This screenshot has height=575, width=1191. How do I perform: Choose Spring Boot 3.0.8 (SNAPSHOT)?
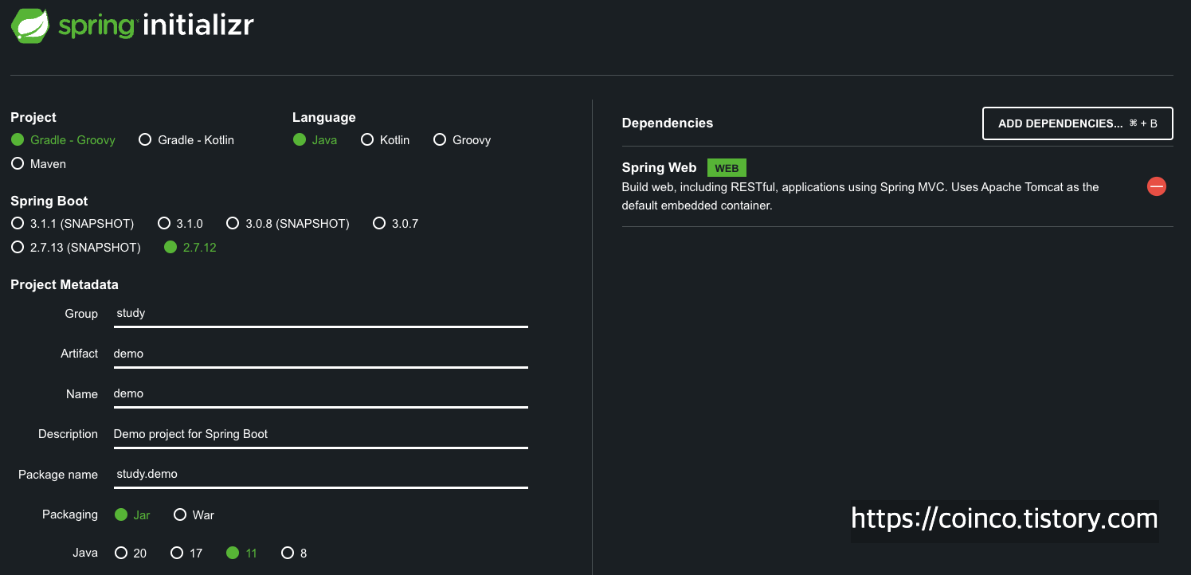(x=288, y=223)
